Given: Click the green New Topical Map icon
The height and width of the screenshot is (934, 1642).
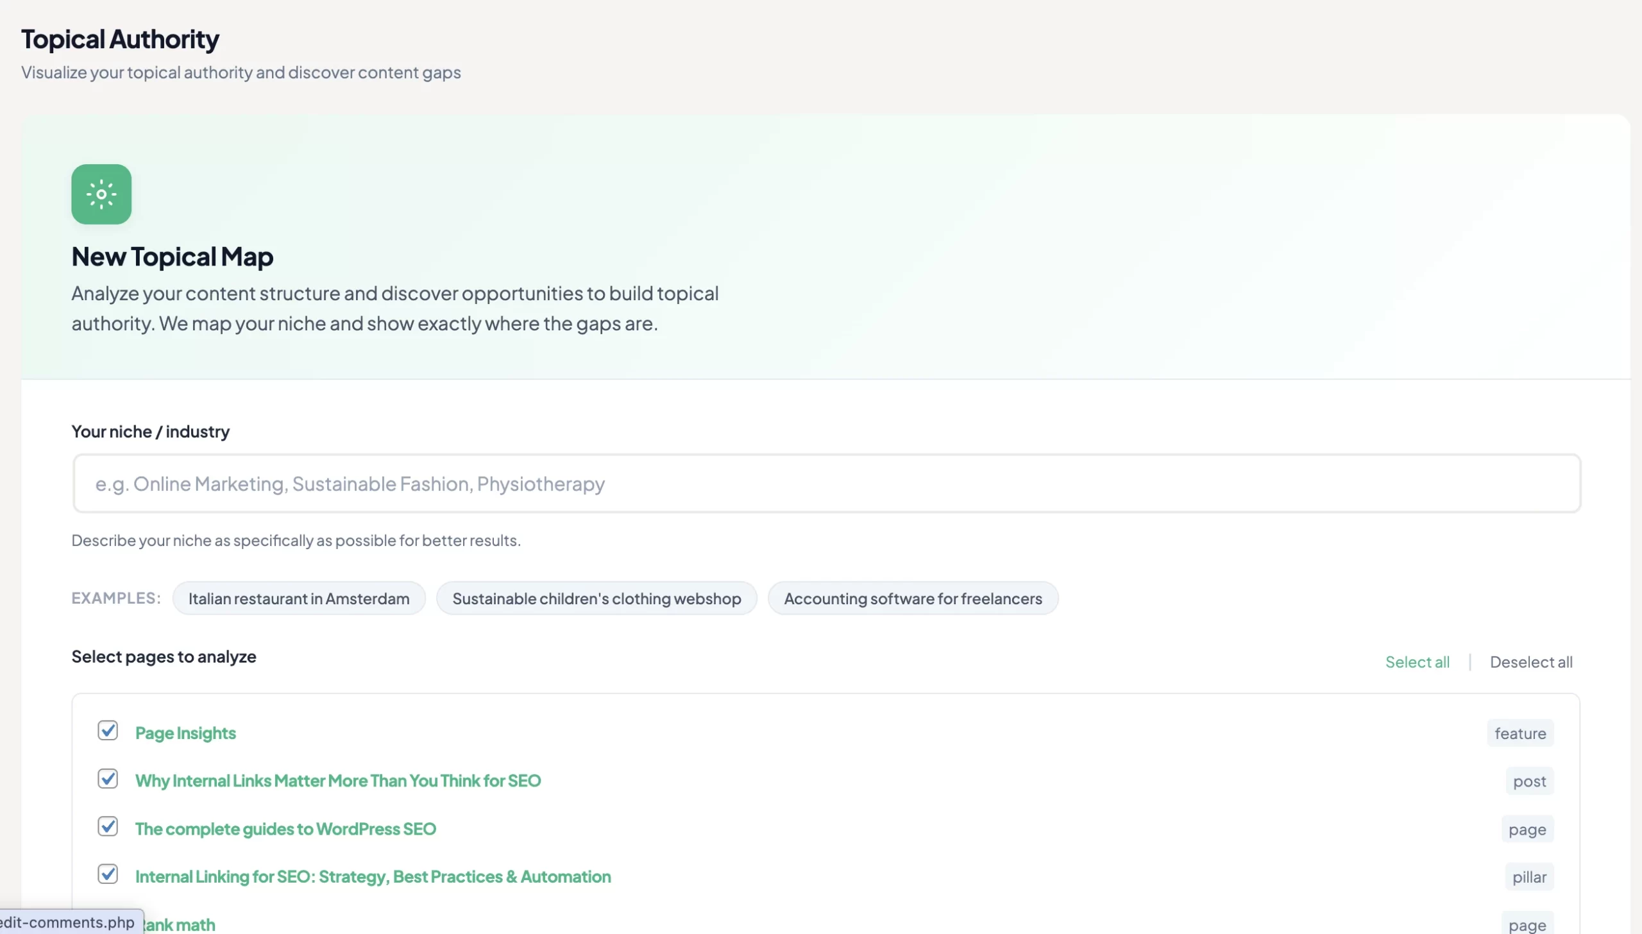Looking at the screenshot, I should [x=101, y=194].
